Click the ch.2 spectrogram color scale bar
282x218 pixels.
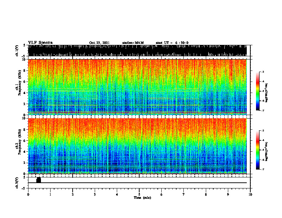pos(257,150)
